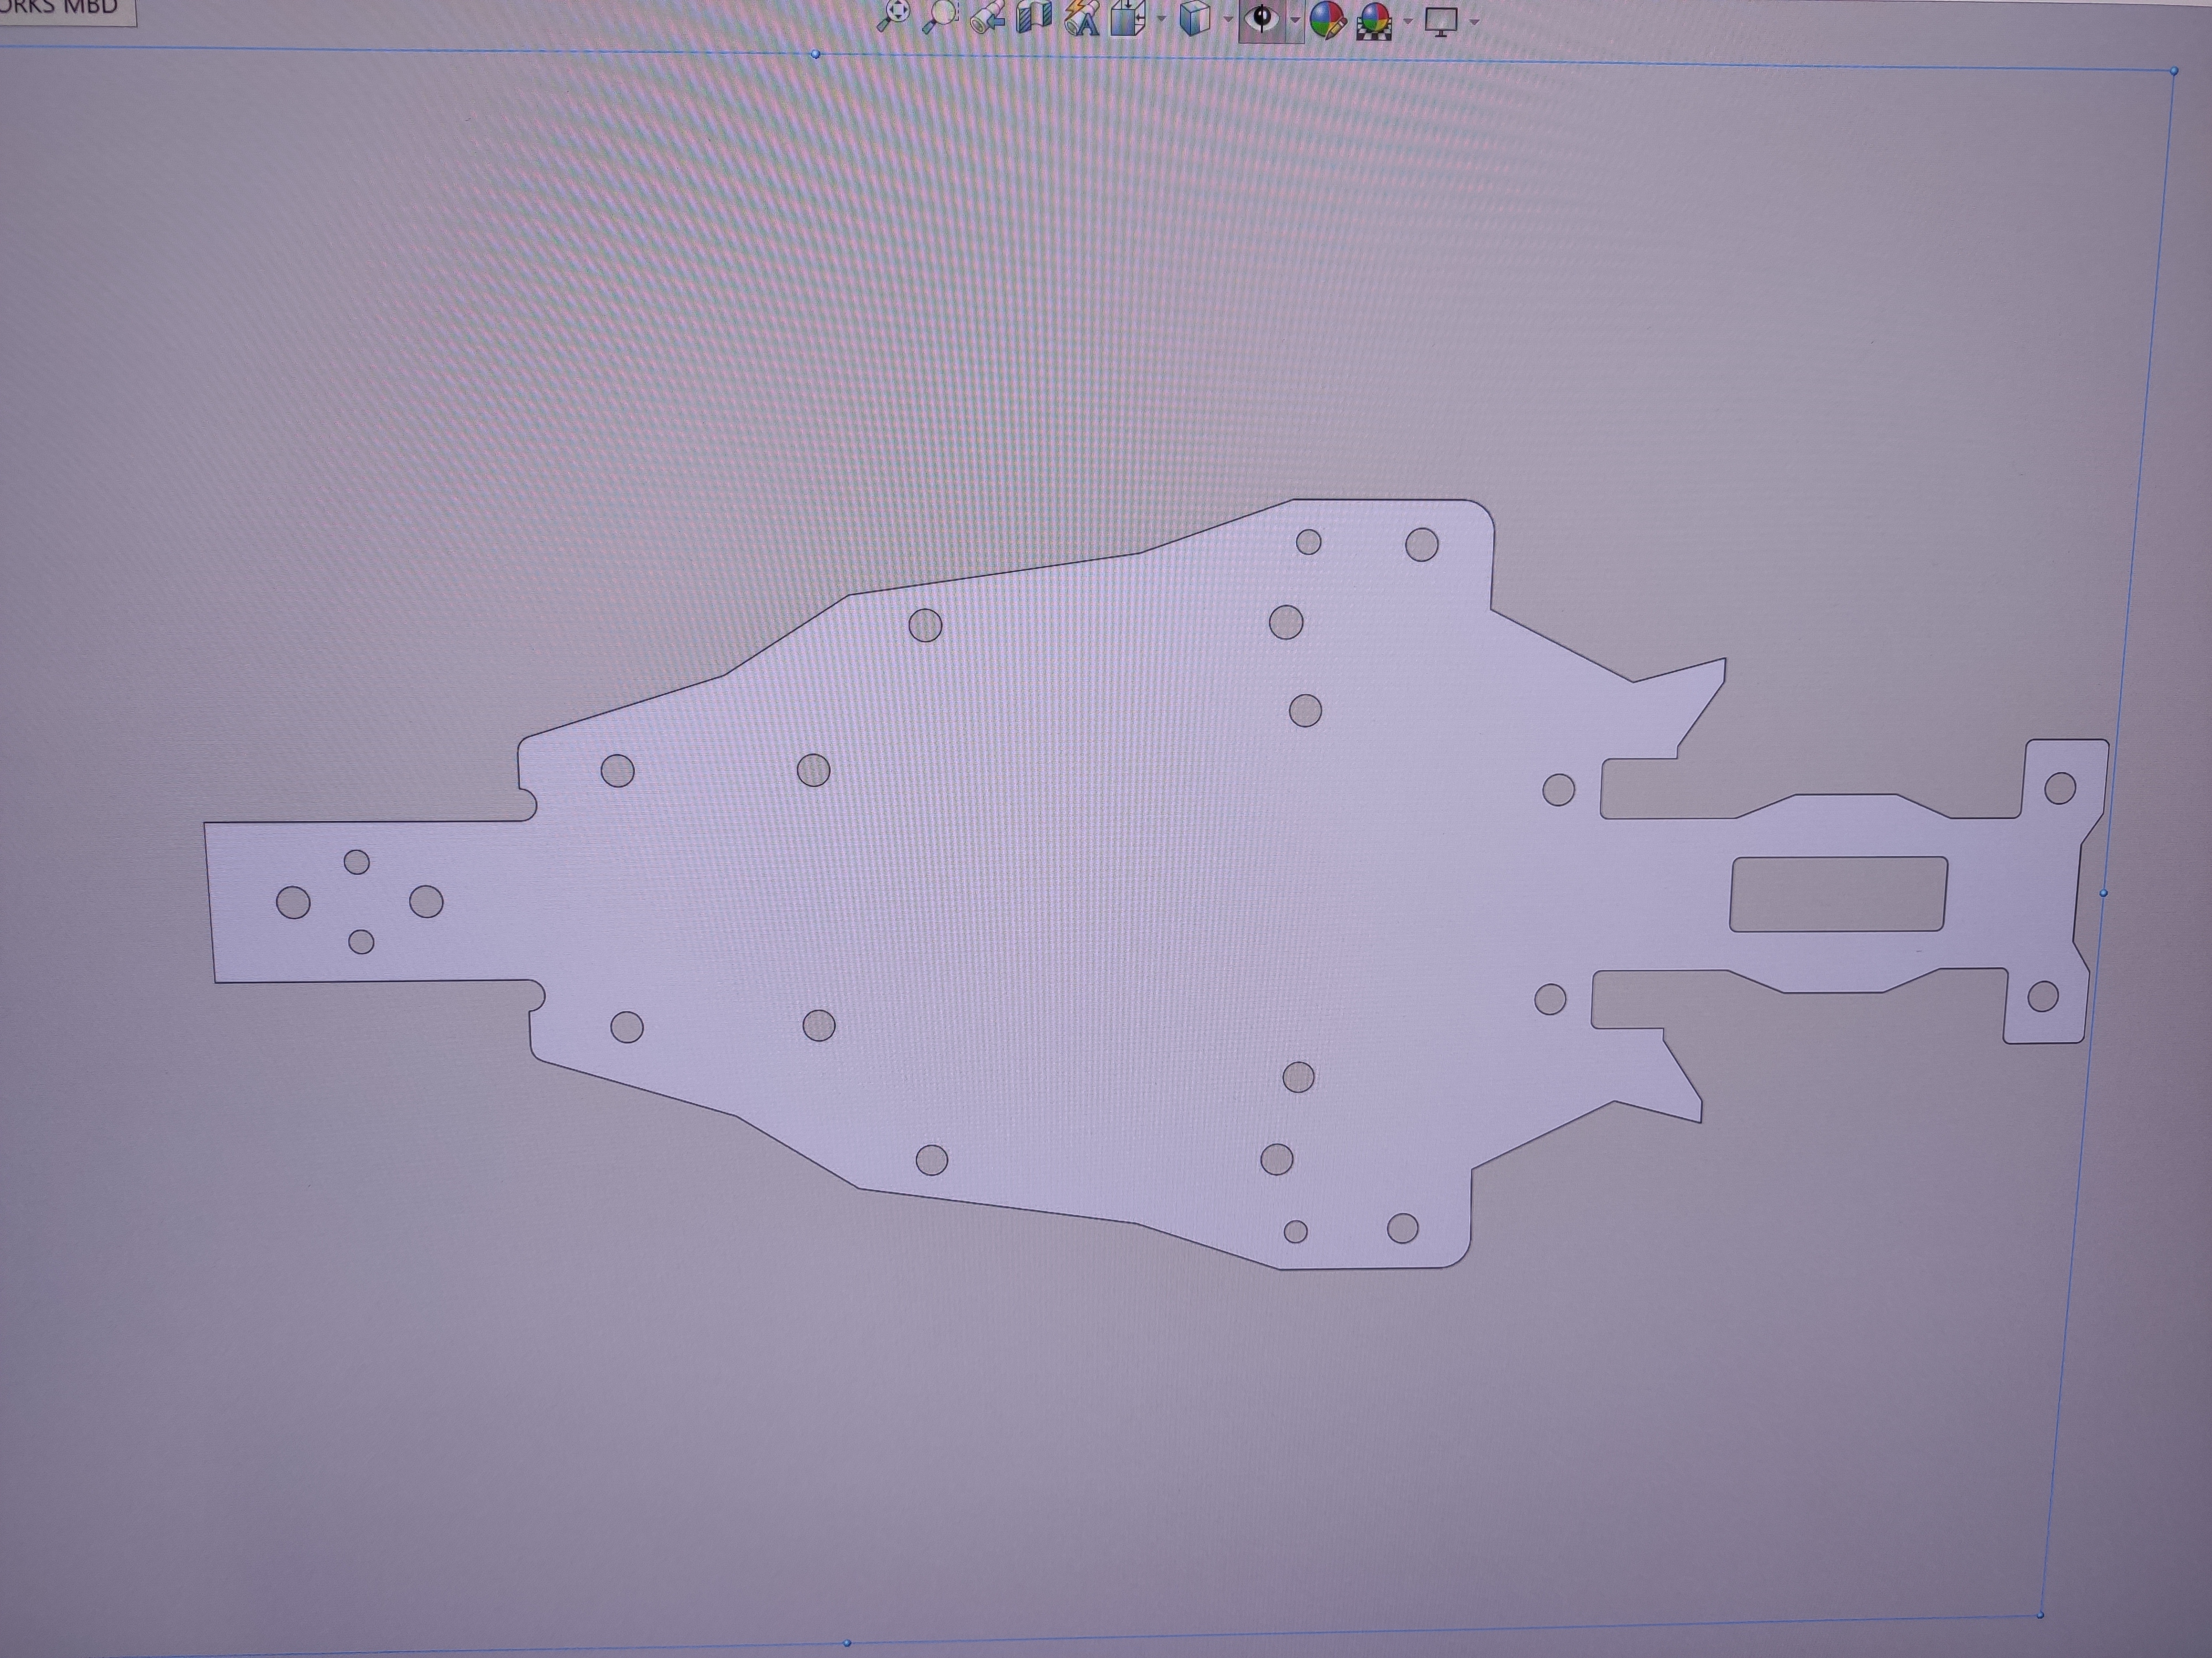Click the Display Style cube icon
The width and height of the screenshot is (2212, 1658).
[x=1195, y=18]
